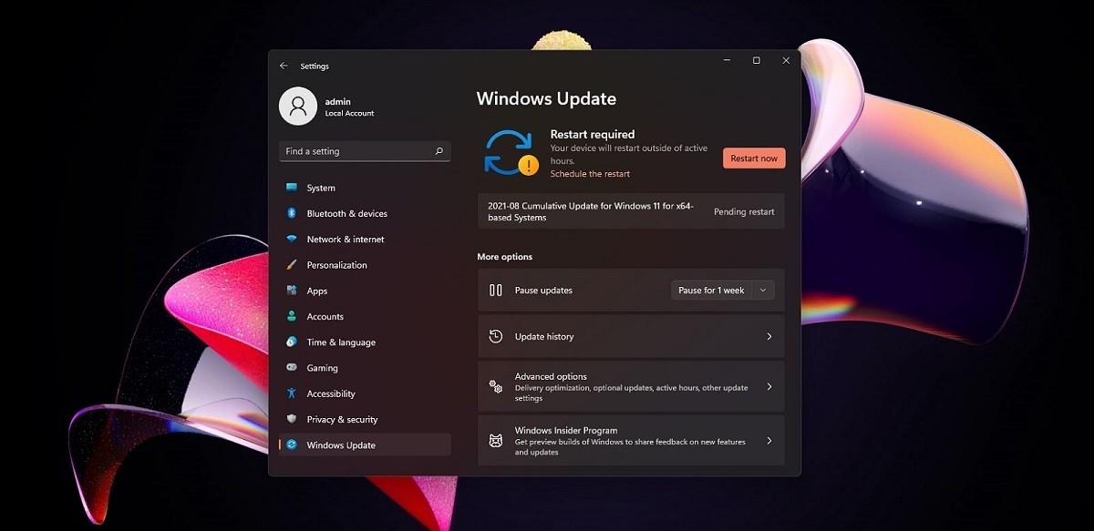Viewport: 1094px width, 531px height.
Task: Maximize the Settings window
Action: point(756,61)
